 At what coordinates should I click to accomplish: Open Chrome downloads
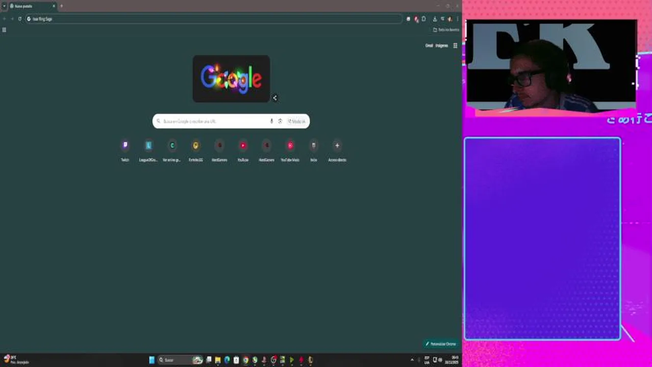click(435, 19)
